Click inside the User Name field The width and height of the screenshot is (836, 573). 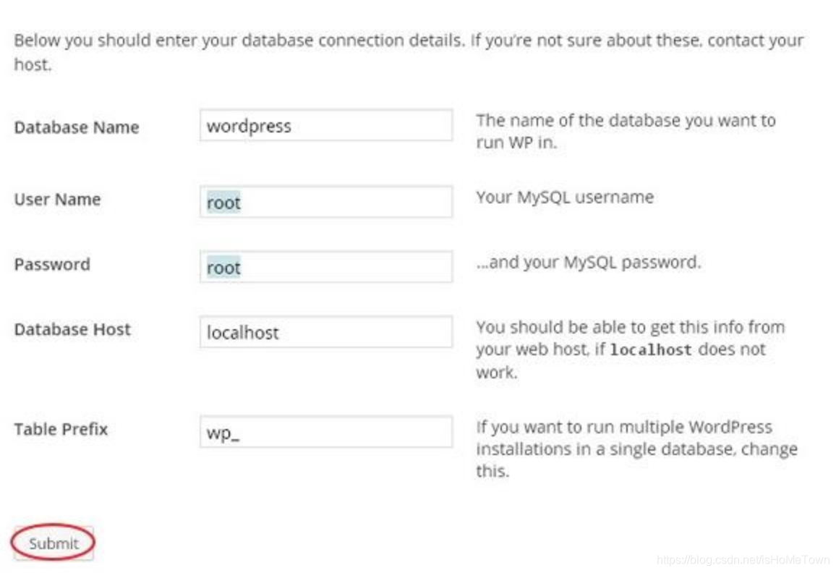click(326, 202)
